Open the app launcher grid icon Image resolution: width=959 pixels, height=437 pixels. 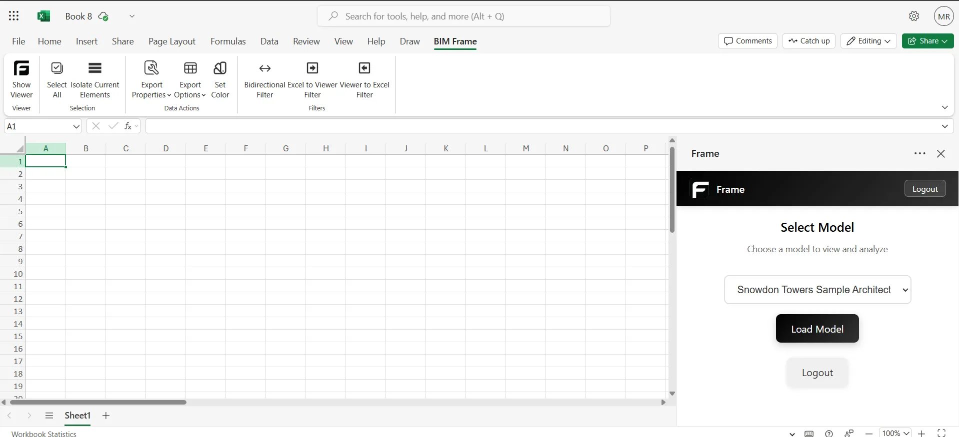14,16
